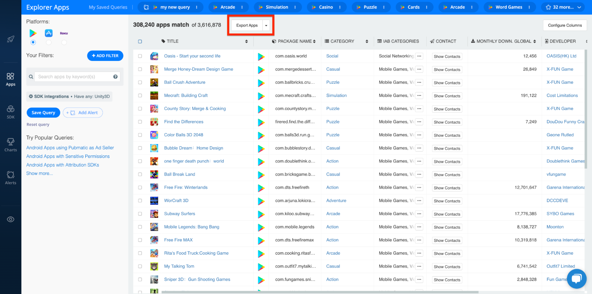The image size is (592, 294).
Task: Expand the 32 more saved queries dropdown
Action: (564, 7)
